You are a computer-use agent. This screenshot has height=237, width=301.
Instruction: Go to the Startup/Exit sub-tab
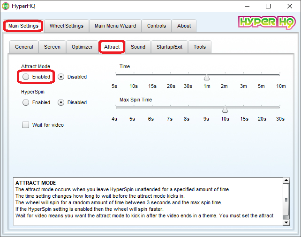point(170,47)
